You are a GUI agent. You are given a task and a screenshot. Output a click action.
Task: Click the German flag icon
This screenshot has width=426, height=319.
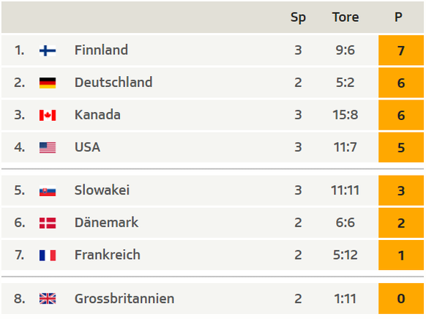(48, 83)
